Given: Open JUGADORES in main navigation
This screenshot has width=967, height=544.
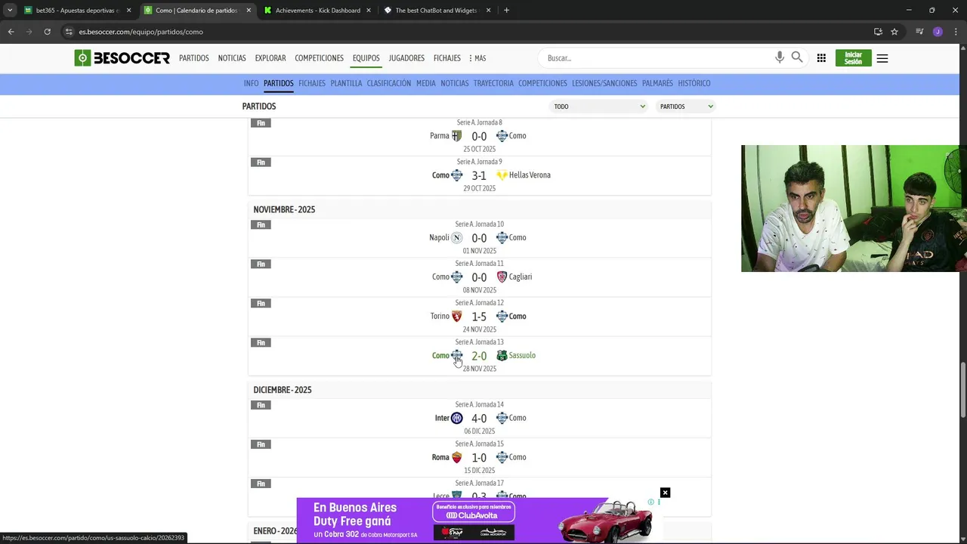Looking at the screenshot, I should pos(406,58).
